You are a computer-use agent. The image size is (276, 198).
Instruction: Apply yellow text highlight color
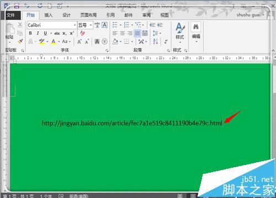click(x=42, y=42)
